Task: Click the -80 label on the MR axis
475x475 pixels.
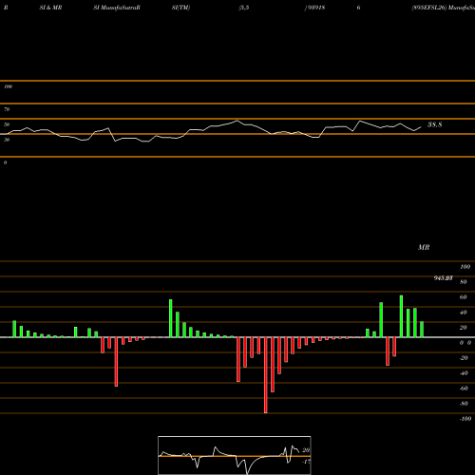Action: 464,404
